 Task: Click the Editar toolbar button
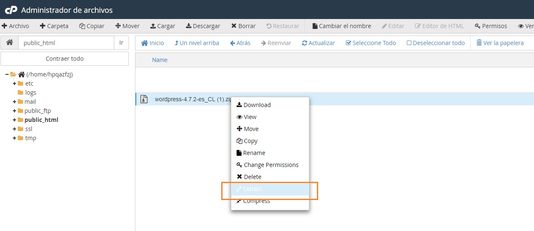pyautogui.click(x=393, y=26)
